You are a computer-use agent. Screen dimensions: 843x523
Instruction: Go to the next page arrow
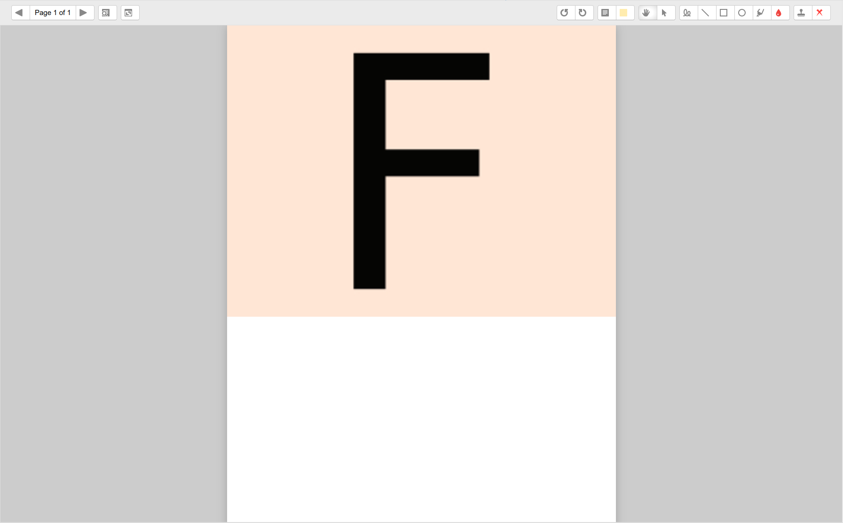coord(85,13)
